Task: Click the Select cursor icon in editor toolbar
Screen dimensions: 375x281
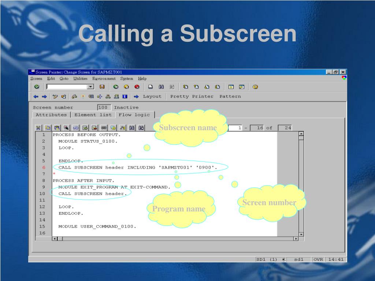Action: tap(66, 128)
